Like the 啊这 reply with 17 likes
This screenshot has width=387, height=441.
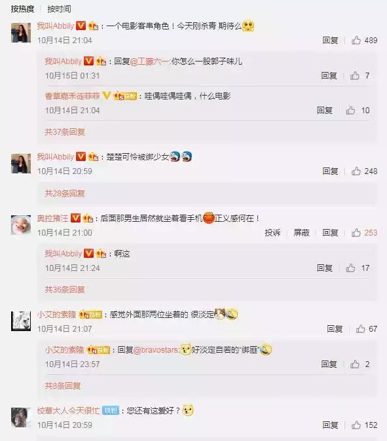[350, 268]
